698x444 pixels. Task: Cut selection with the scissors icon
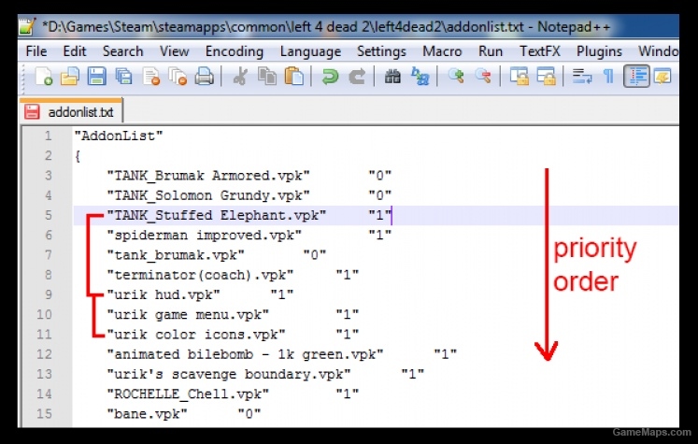pyautogui.click(x=240, y=76)
